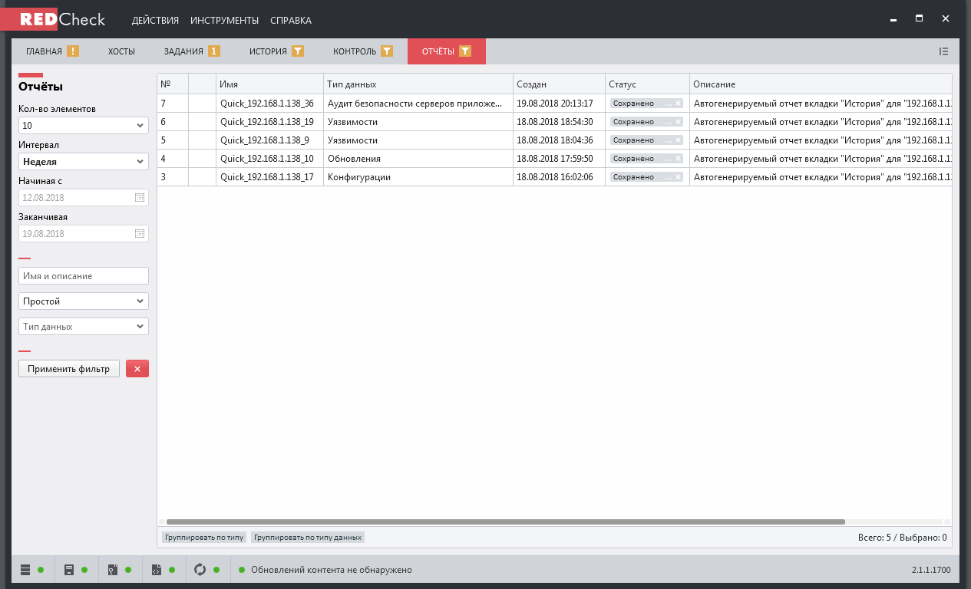Clear the filter with the red X button
This screenshot has width=971, height=589.
tap(137, 369)
